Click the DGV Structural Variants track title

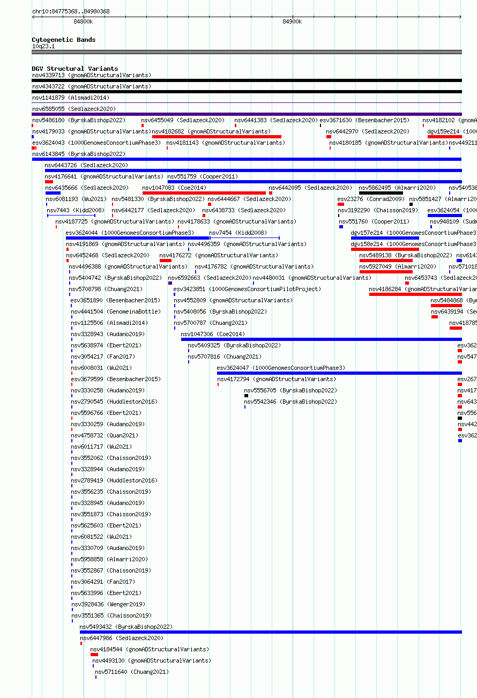75,69
